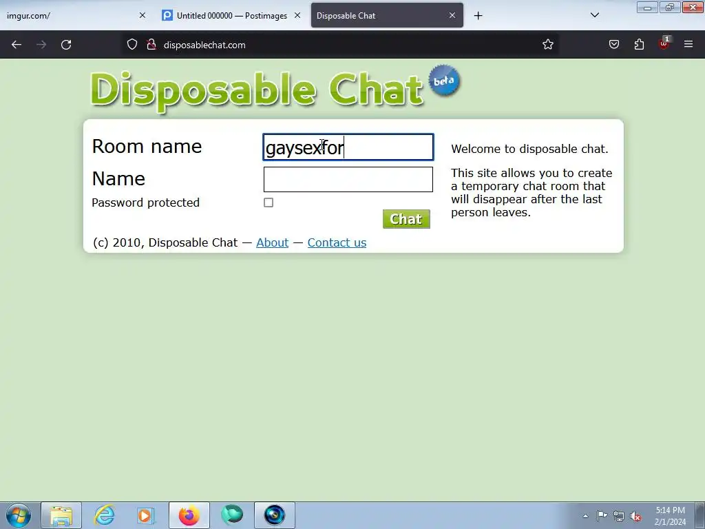Click the insecure connection padlock icon
Viewport: 705px width, 529px height.
(151, 45)
